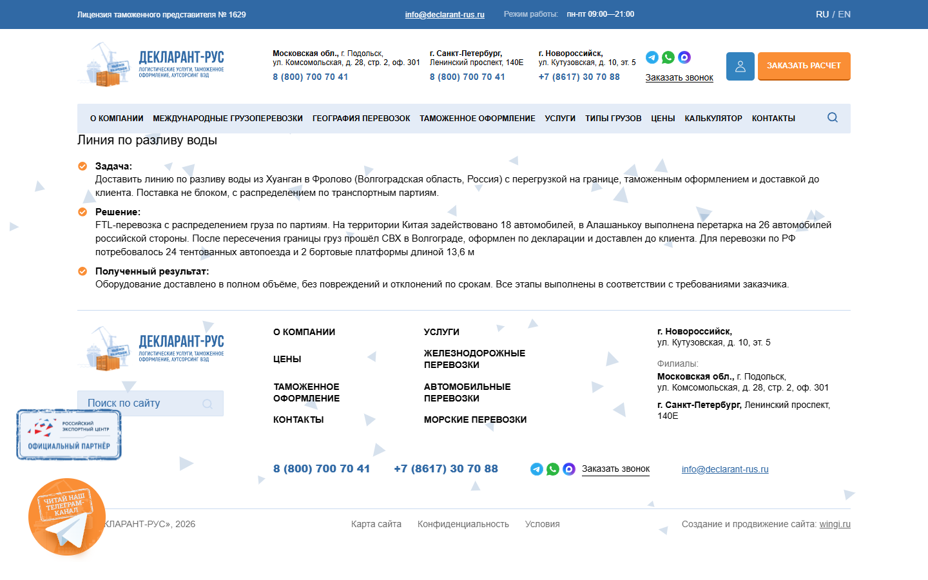The width and height of the screenshot is (928, 580).
Task: Open Карта сайта link
Action: 376,524
